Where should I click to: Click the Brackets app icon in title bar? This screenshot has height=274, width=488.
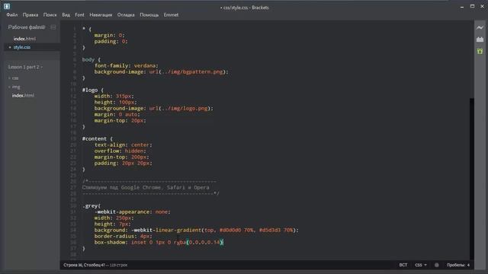[7, 6]
